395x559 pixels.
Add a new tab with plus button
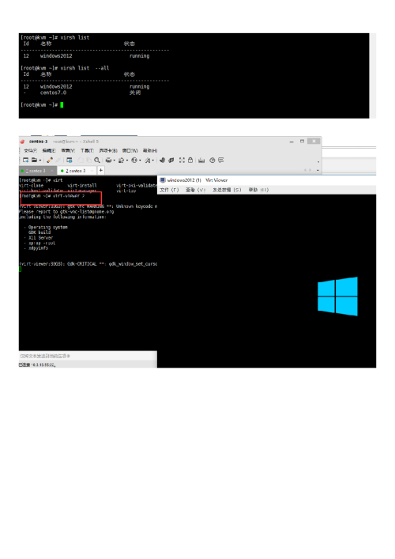click(x=101, y=171)
